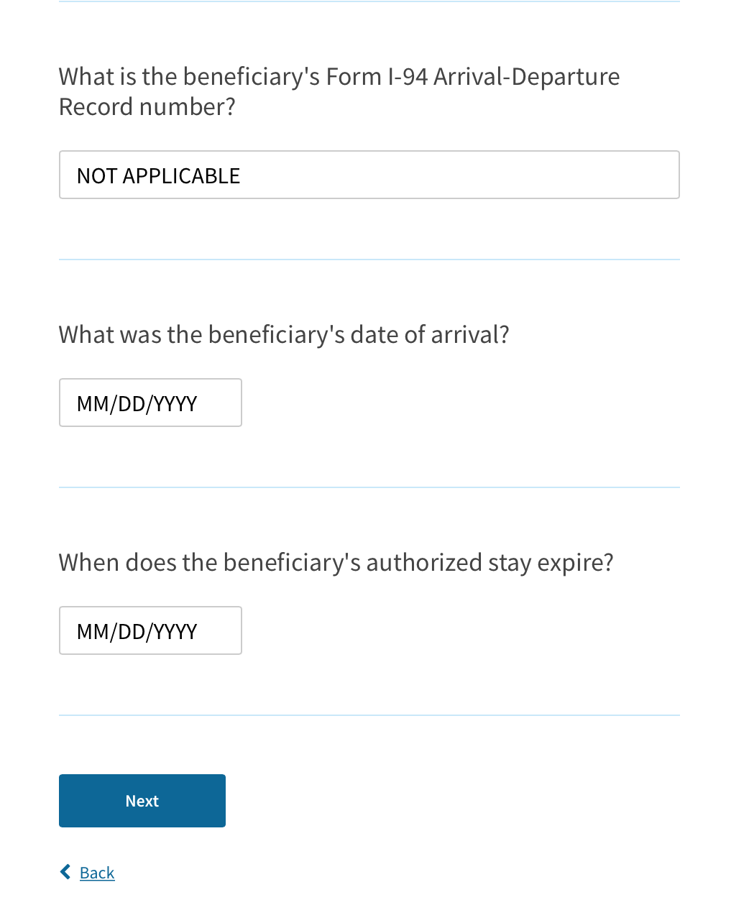Click the authorized stay expiration date field
The image size is (749, 900).
(150, 630)
